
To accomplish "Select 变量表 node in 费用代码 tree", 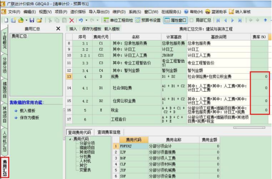I will point(85,170).
